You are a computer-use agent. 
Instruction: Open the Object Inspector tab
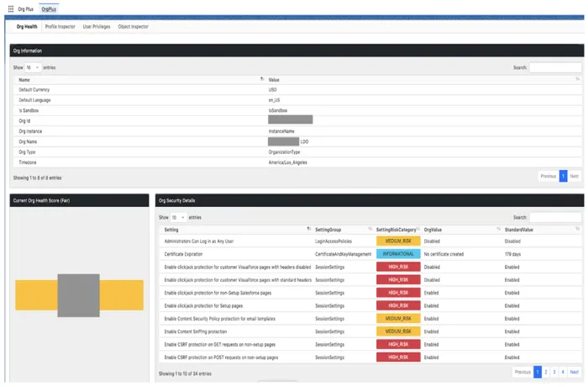click(133, 27)
